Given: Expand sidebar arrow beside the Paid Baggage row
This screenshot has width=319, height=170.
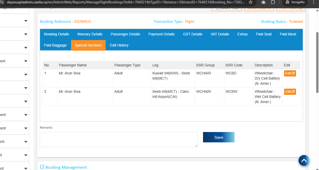Looking at the screenshot, I should click(x=26, y=48).
